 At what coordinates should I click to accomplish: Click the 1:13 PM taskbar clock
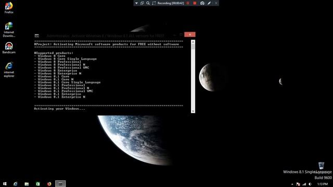[x=323, y=184]
